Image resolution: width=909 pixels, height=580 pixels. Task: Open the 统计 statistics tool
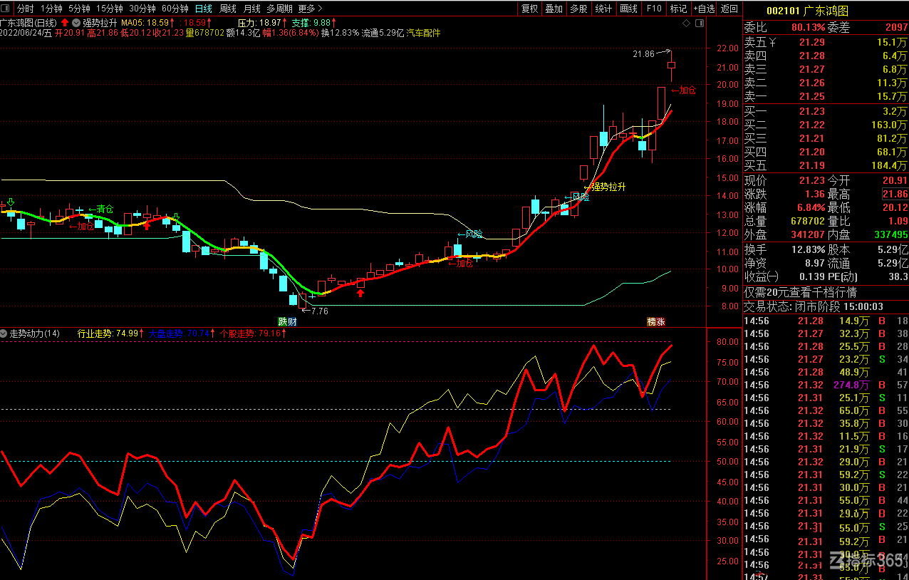point(603,9)
